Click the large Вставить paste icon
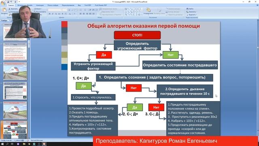 (x=4, y=10)
